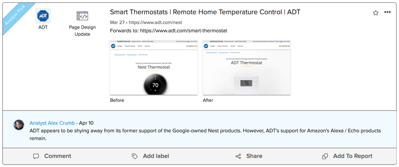The image size is (399, 167).
Task: Enlarge the After ADT Thermostat screenshot
Action: coord(247,68)
